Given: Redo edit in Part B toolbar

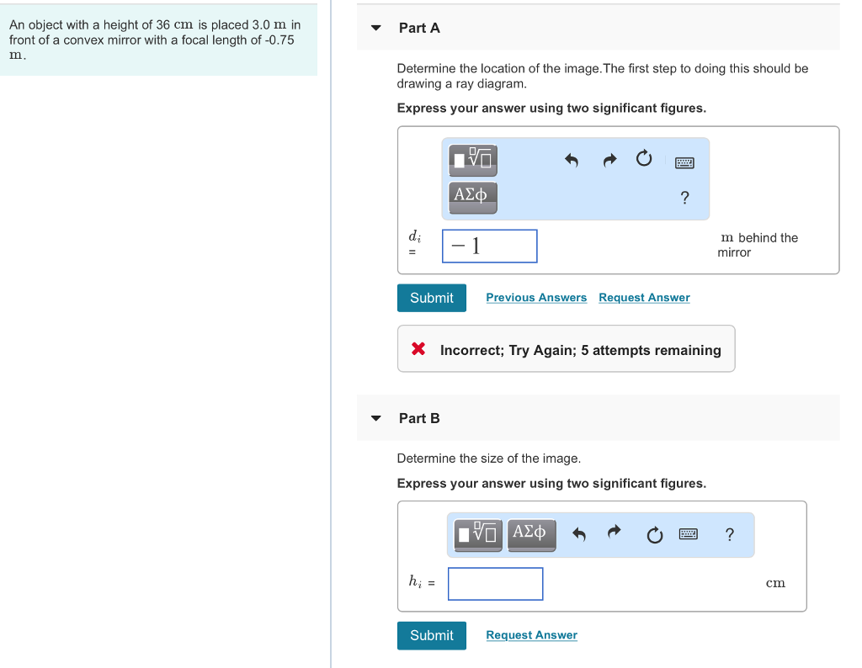Looking at the screenshot, I should [615, 533].
